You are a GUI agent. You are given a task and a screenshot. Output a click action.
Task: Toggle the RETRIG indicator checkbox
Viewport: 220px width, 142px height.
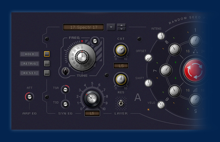pyautogui.click(x=47, y=63)
